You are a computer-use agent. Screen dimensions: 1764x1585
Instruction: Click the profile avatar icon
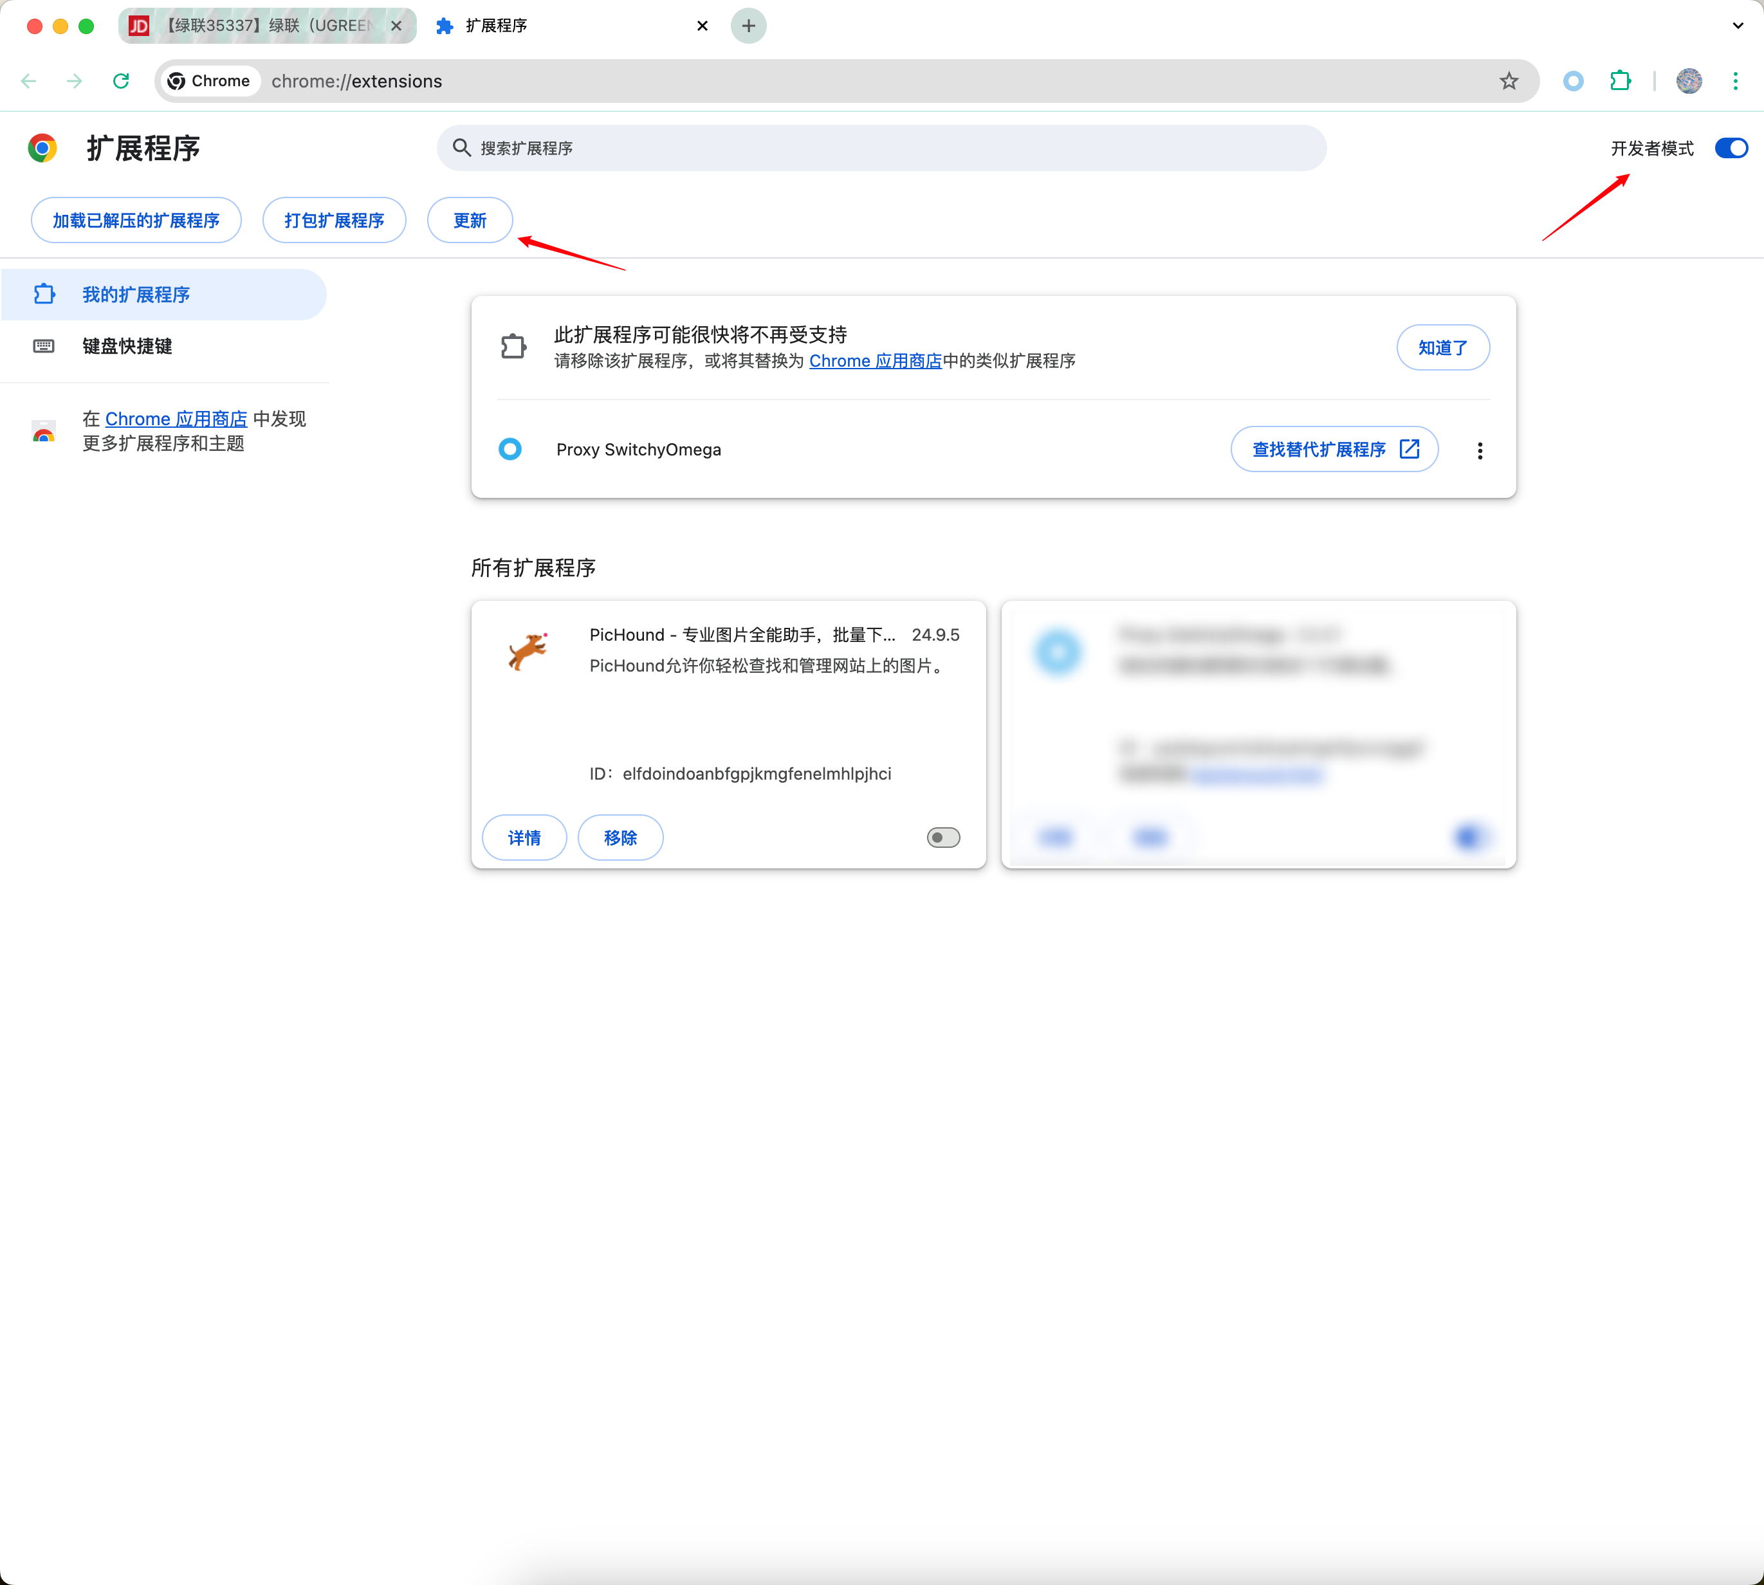[x=1688, y=81]
